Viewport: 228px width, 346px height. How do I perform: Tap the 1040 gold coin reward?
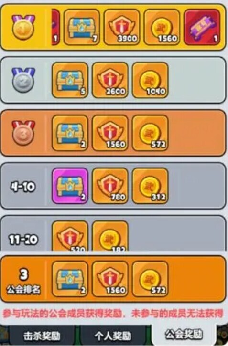150,80
